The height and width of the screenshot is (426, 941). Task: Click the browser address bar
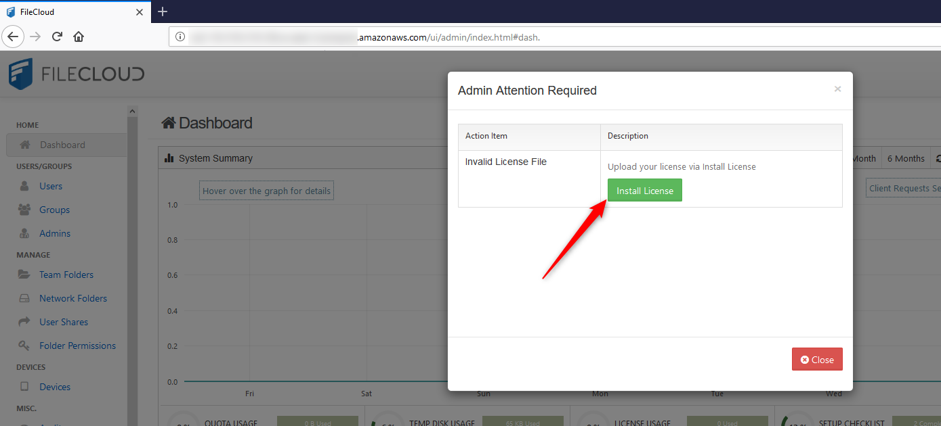point(542,37)
